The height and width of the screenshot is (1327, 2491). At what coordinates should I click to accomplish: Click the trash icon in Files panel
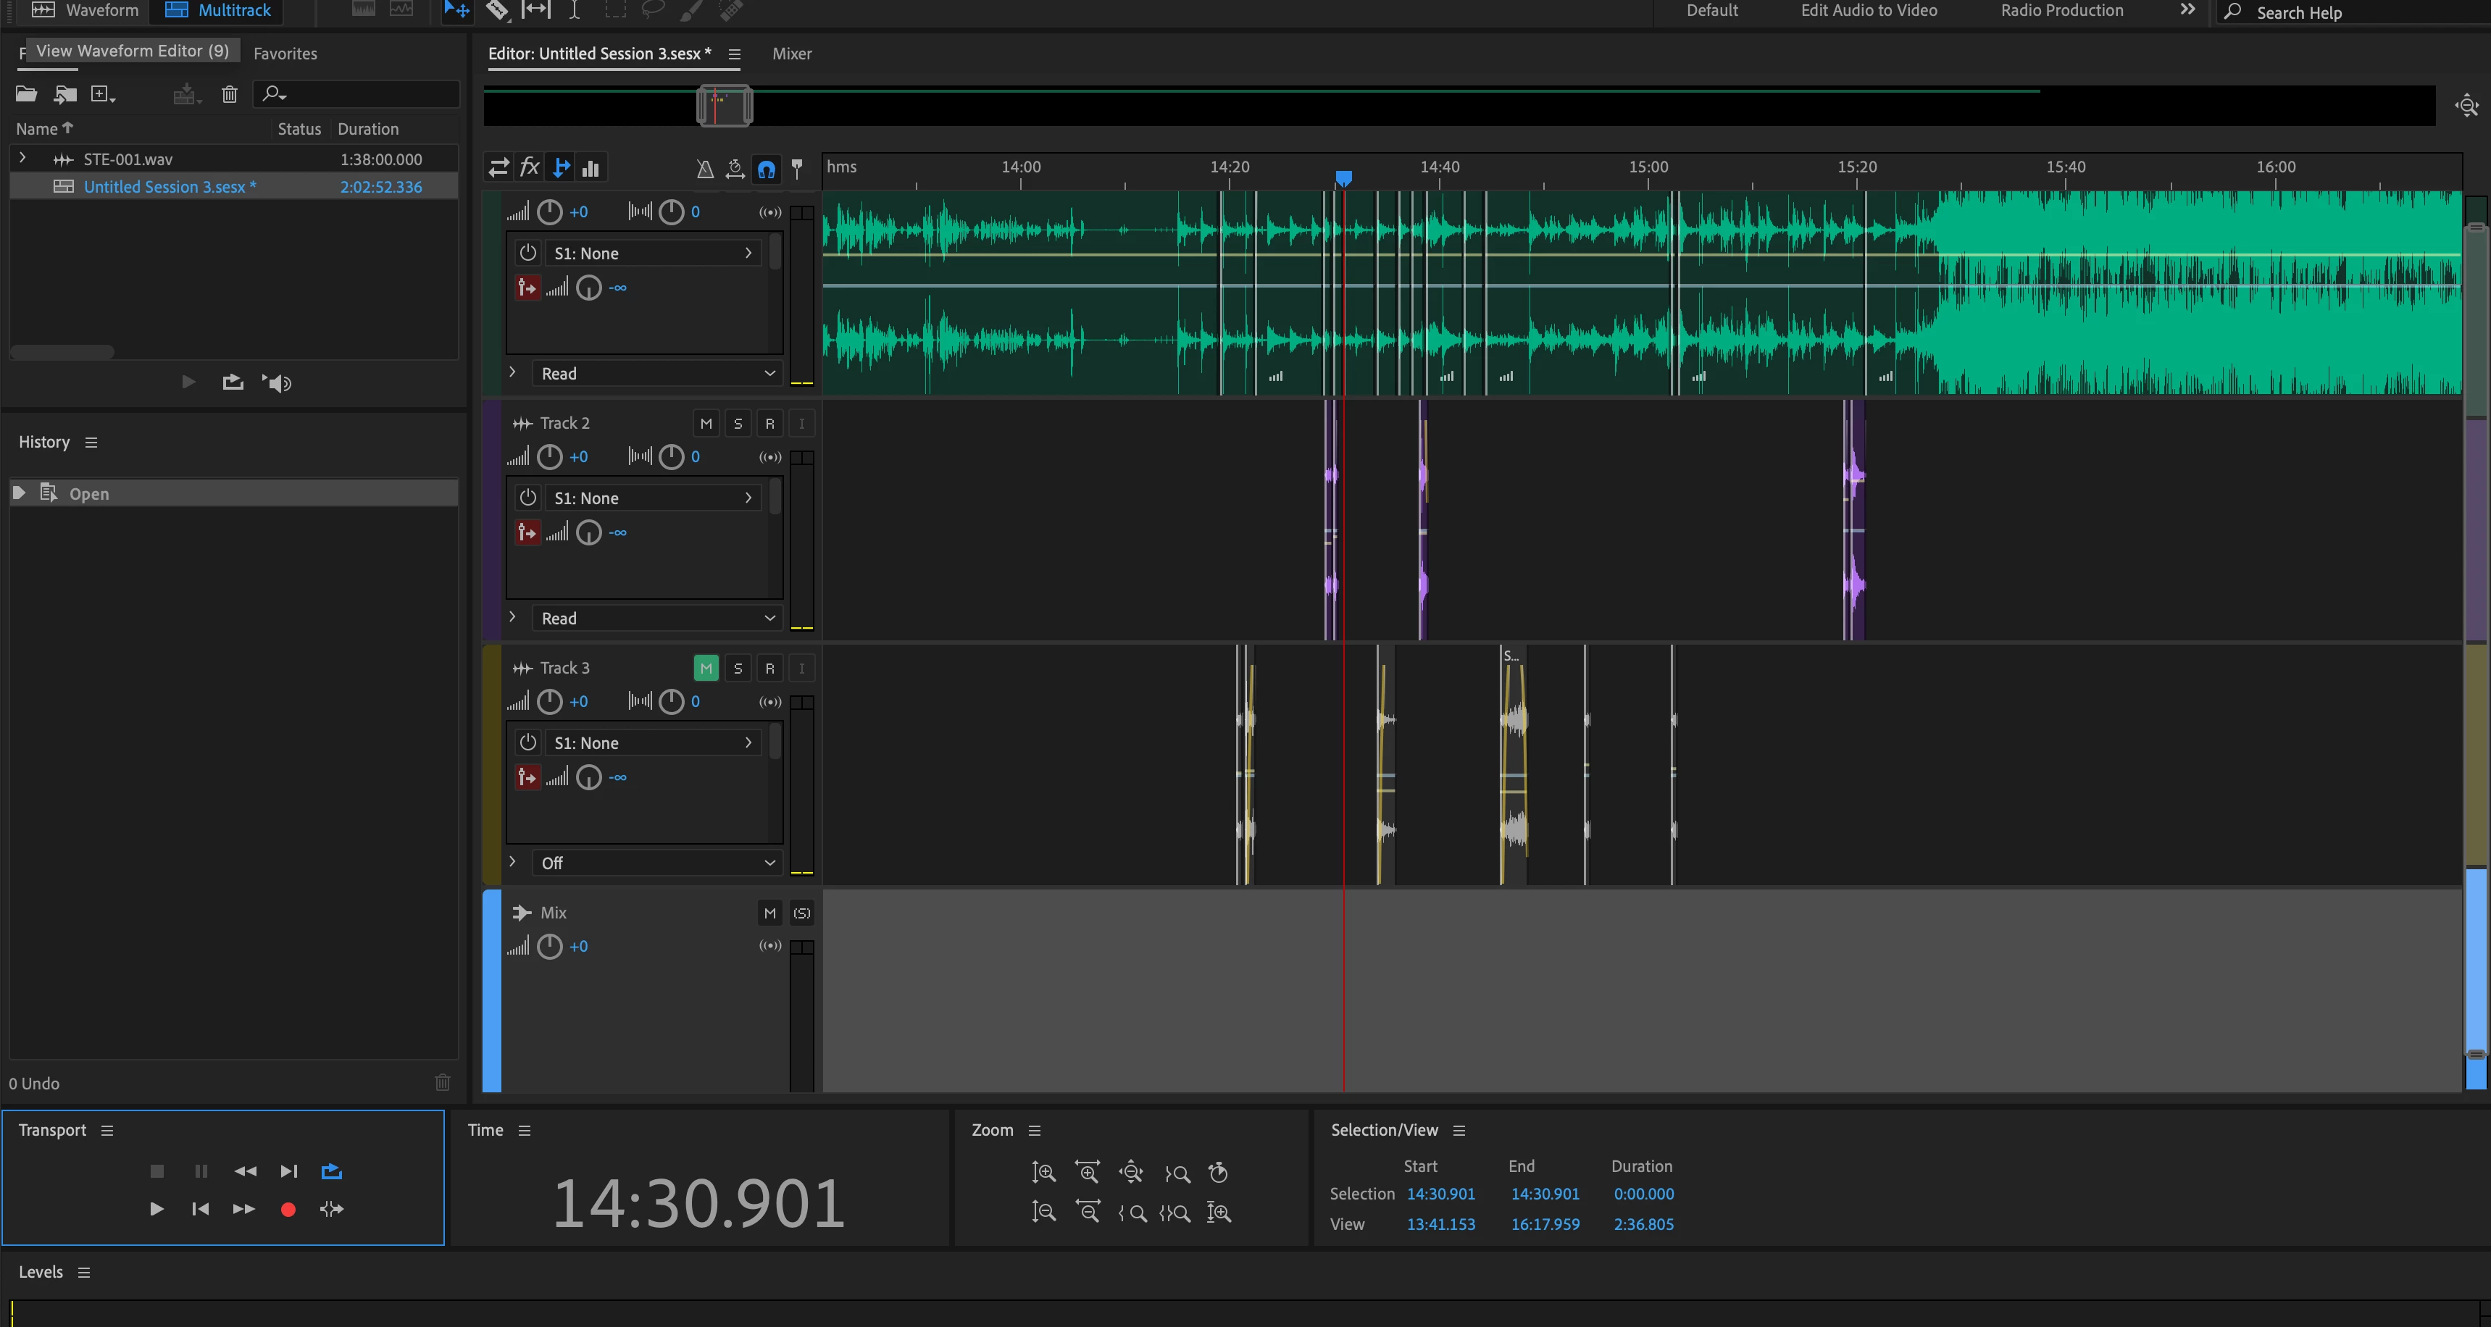point(229,93)
